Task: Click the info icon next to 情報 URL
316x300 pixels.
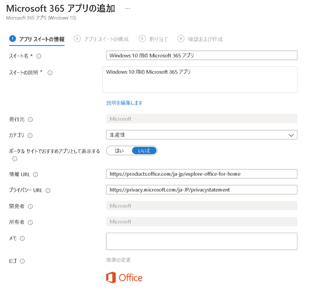Action: [36, 175]
